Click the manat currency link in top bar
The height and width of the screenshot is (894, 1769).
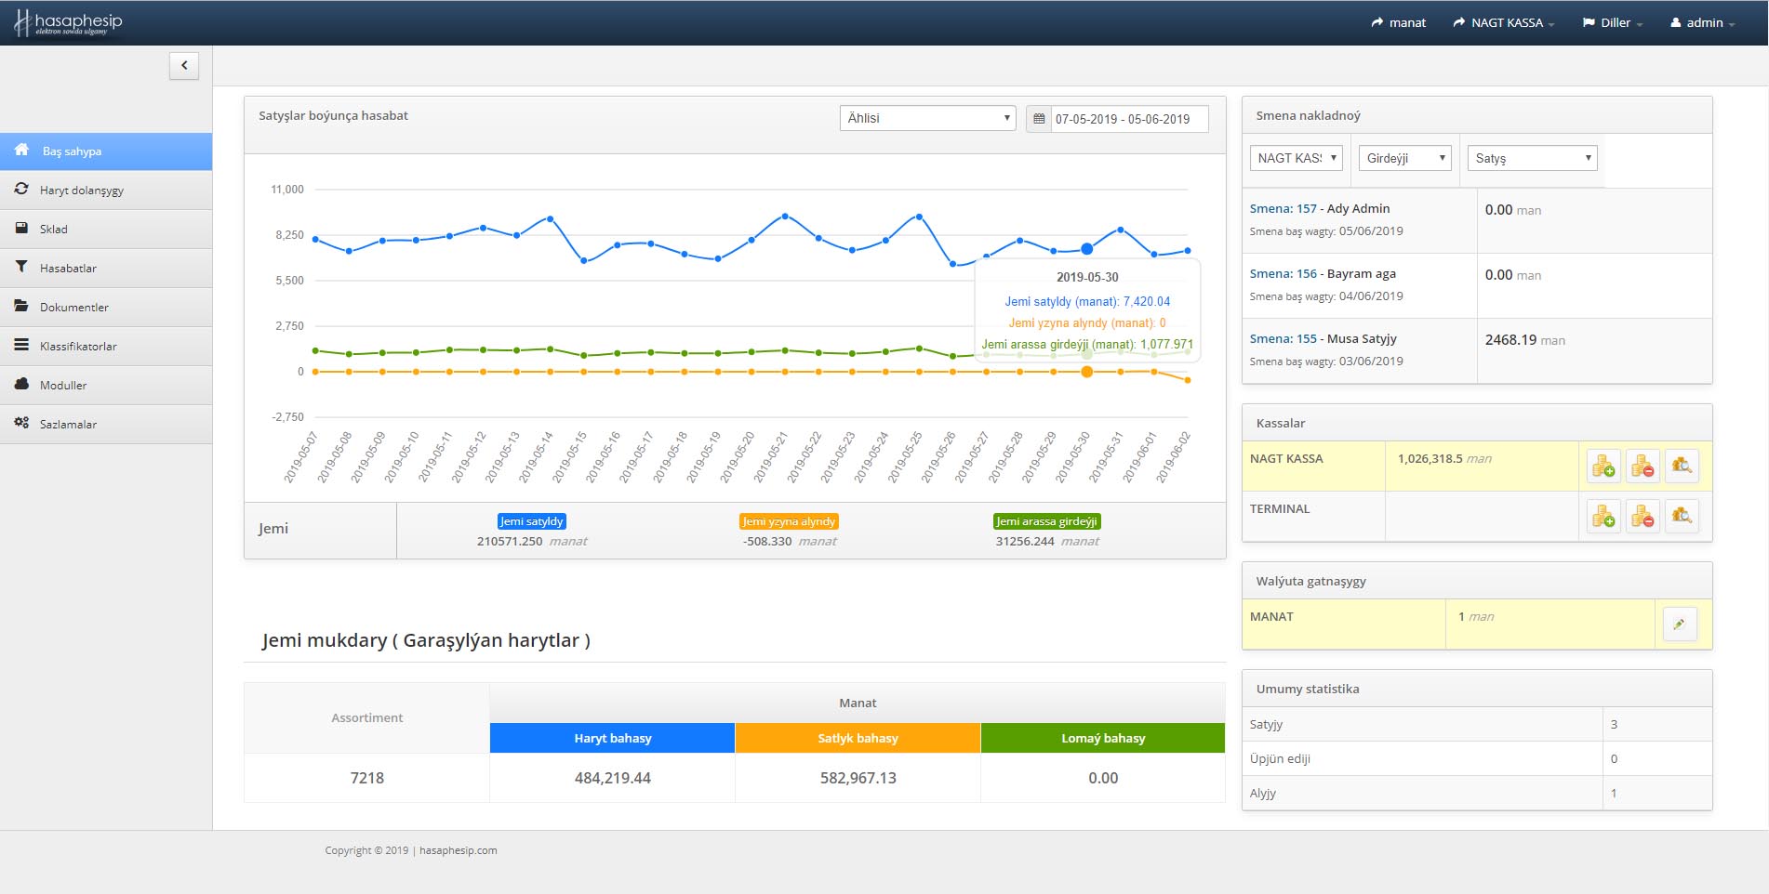click(1398, 22)
